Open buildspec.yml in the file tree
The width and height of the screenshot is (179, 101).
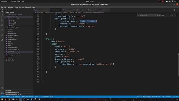[12, 33]
